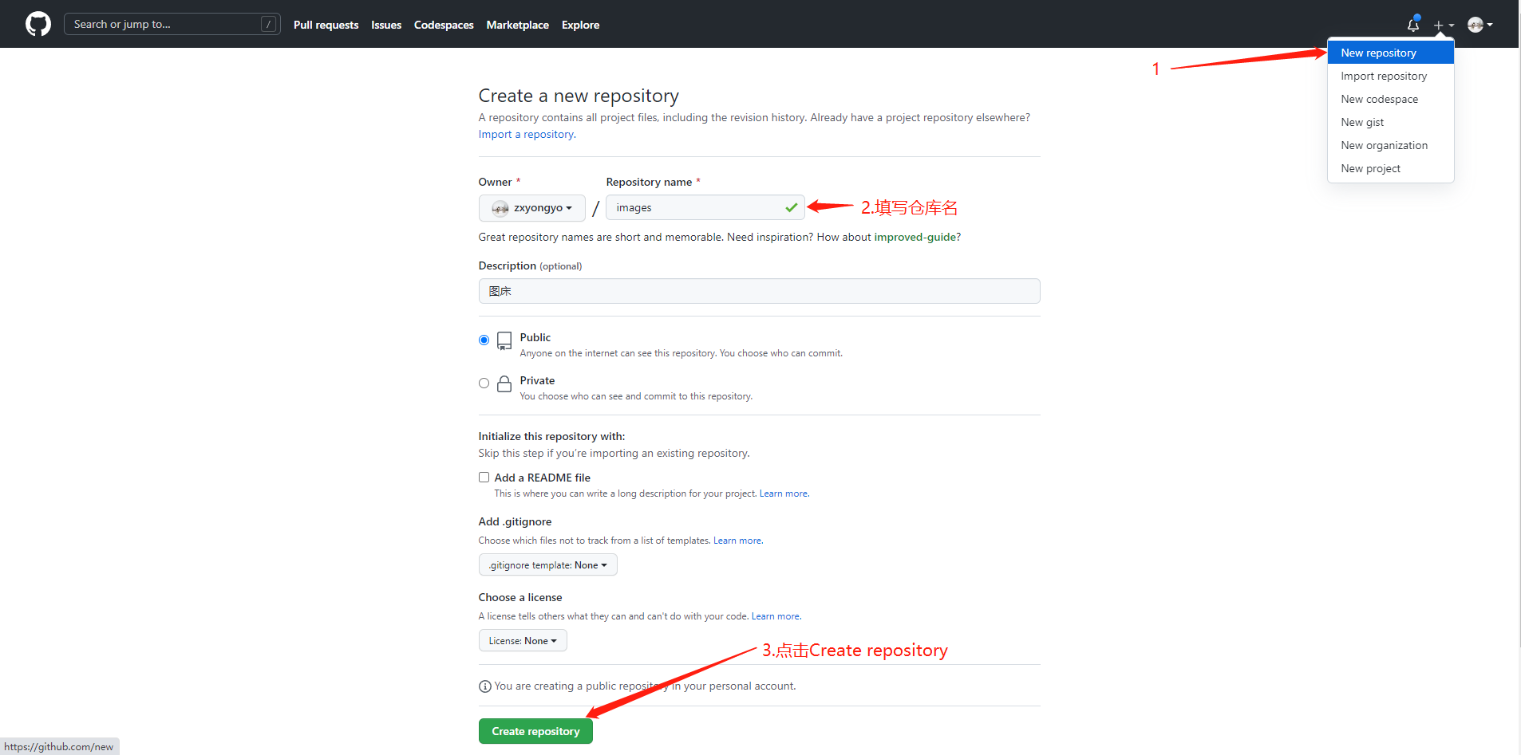Open license Learn more link
This screenshot has height=755, width=1521.
(776, 616)
